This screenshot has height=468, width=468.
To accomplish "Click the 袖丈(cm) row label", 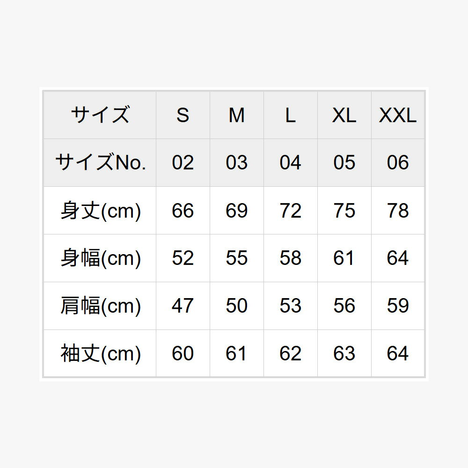I will coord(100,353).
